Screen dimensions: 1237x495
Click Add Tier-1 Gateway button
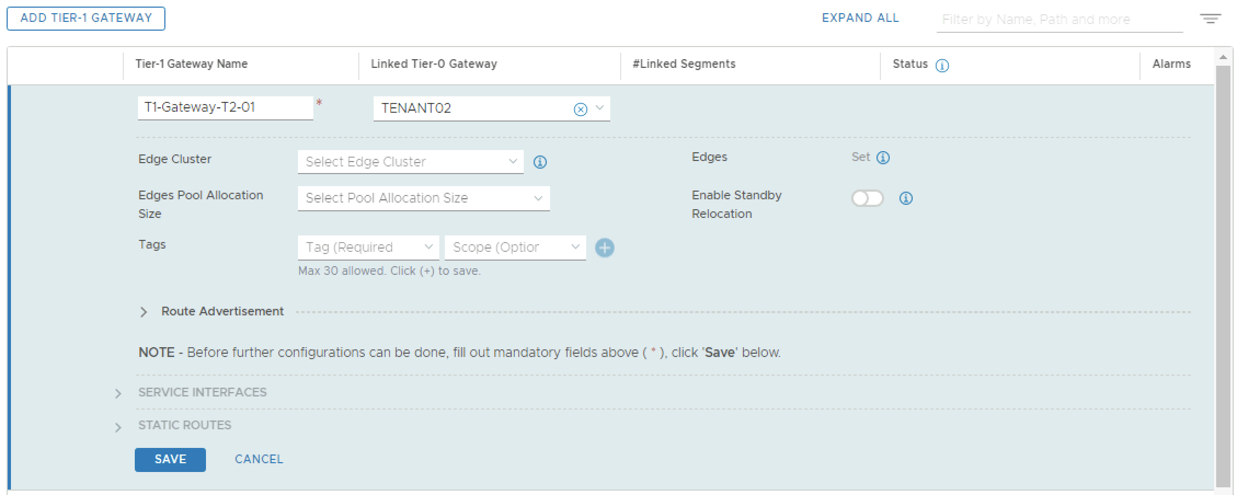point(86,18)
